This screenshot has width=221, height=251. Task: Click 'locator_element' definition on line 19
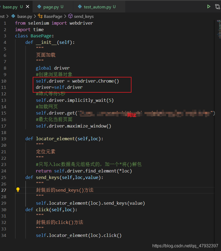point(55,139)
